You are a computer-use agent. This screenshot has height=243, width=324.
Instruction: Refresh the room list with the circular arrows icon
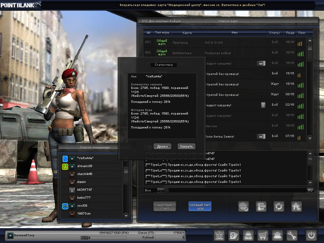click(x=279, y=206)
